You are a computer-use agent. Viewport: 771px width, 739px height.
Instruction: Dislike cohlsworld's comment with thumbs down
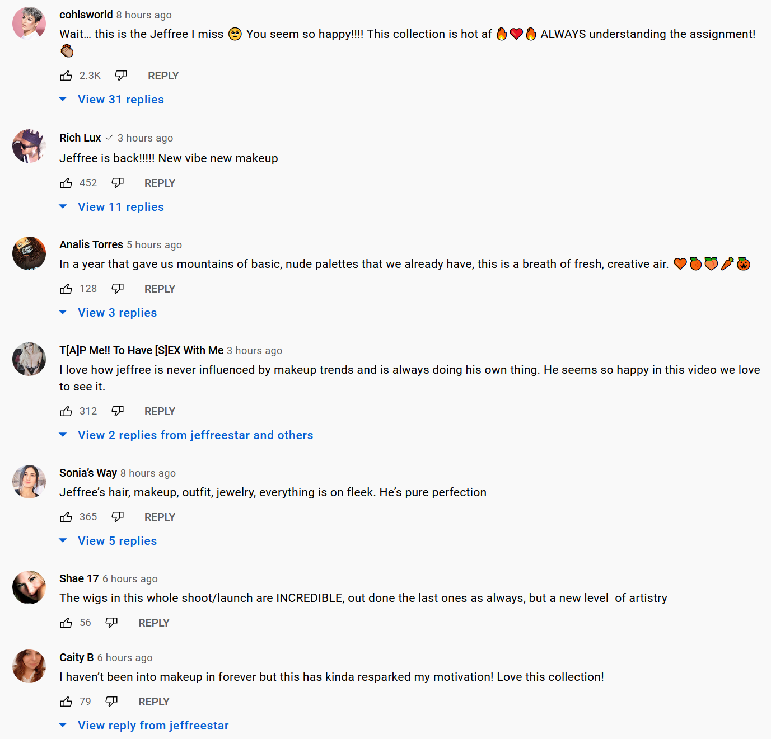[x=121, y=76]
